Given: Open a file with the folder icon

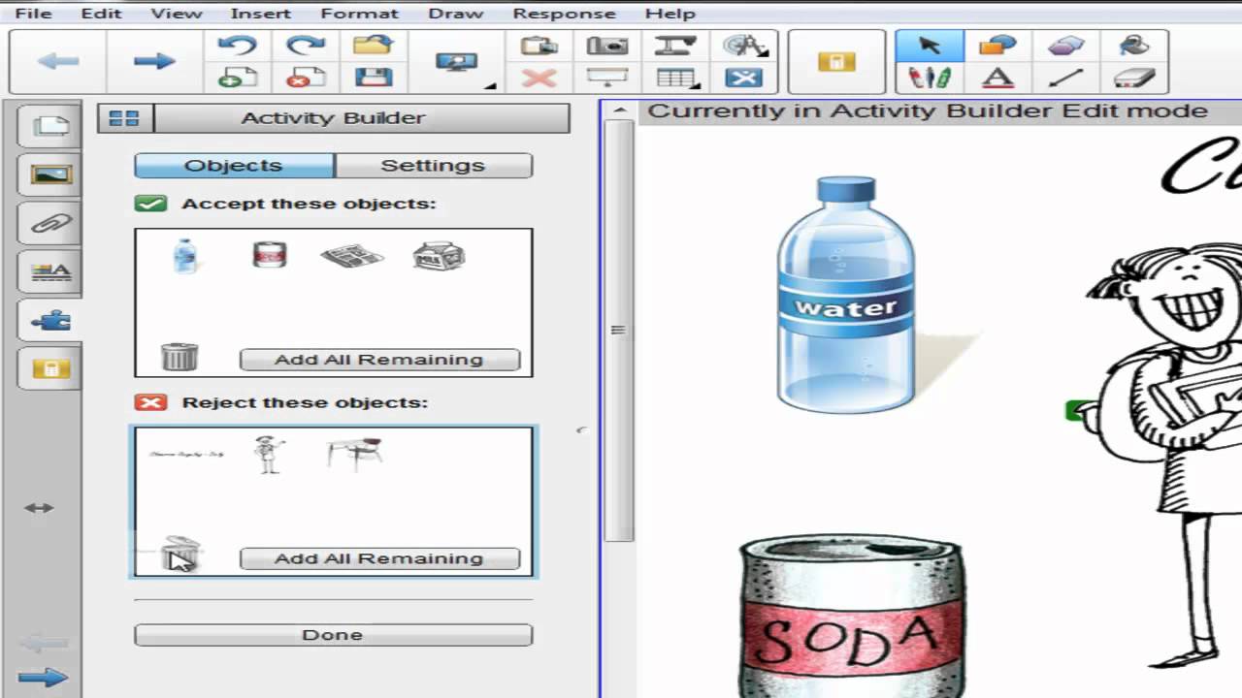Looking at the screenshot, I should pos(373,45).
